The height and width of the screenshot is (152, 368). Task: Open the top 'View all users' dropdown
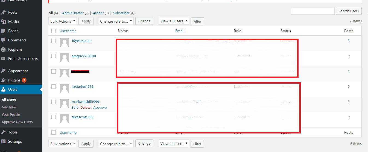pyautogui.click(x=174, y=21)
